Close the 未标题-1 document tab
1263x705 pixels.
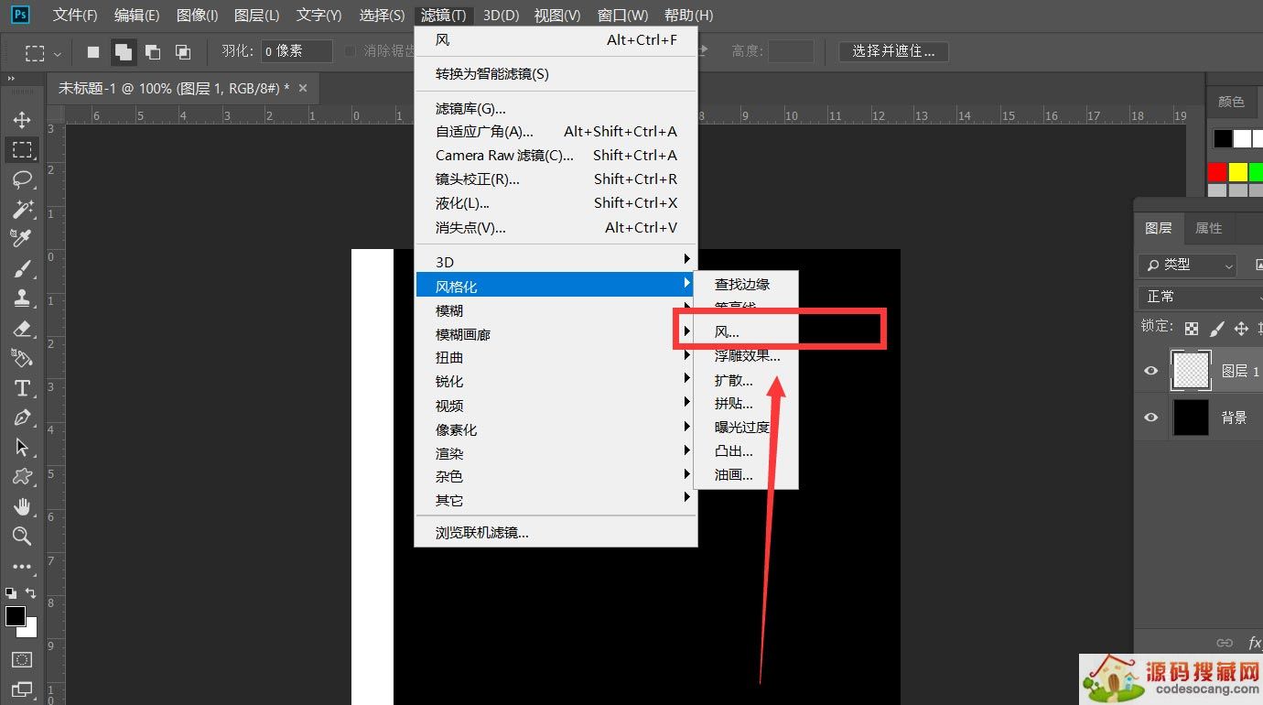303,88
